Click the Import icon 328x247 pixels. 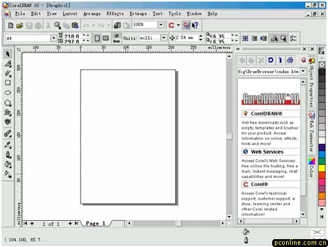click(x=117, y=26)
